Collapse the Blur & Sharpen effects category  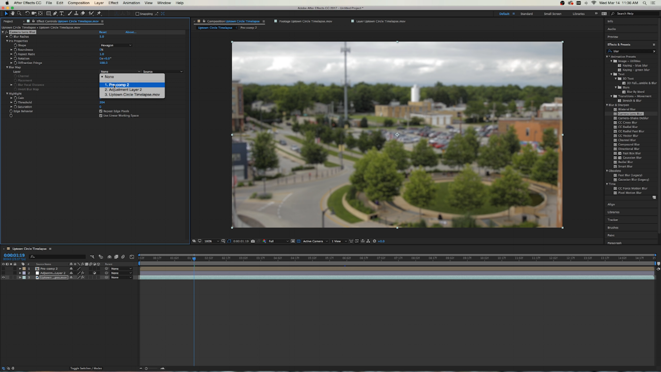point(608,105)
